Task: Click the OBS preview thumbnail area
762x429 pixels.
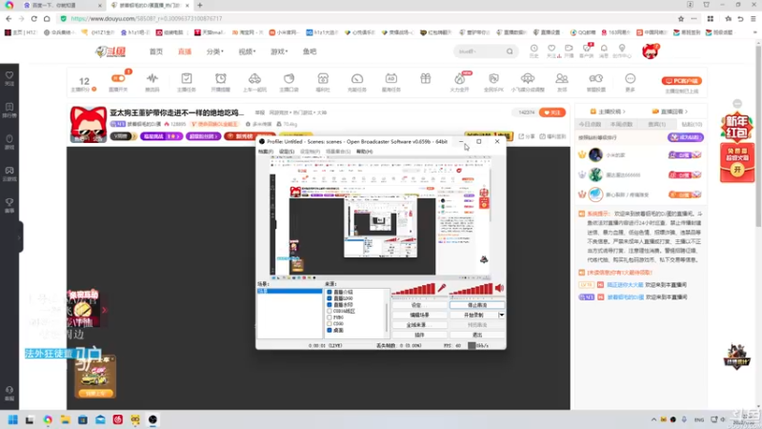Action: (381, 217)
